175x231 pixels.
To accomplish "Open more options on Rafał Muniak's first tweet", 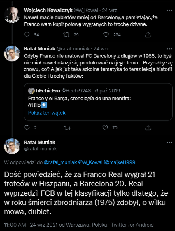I will click(169, 48).
